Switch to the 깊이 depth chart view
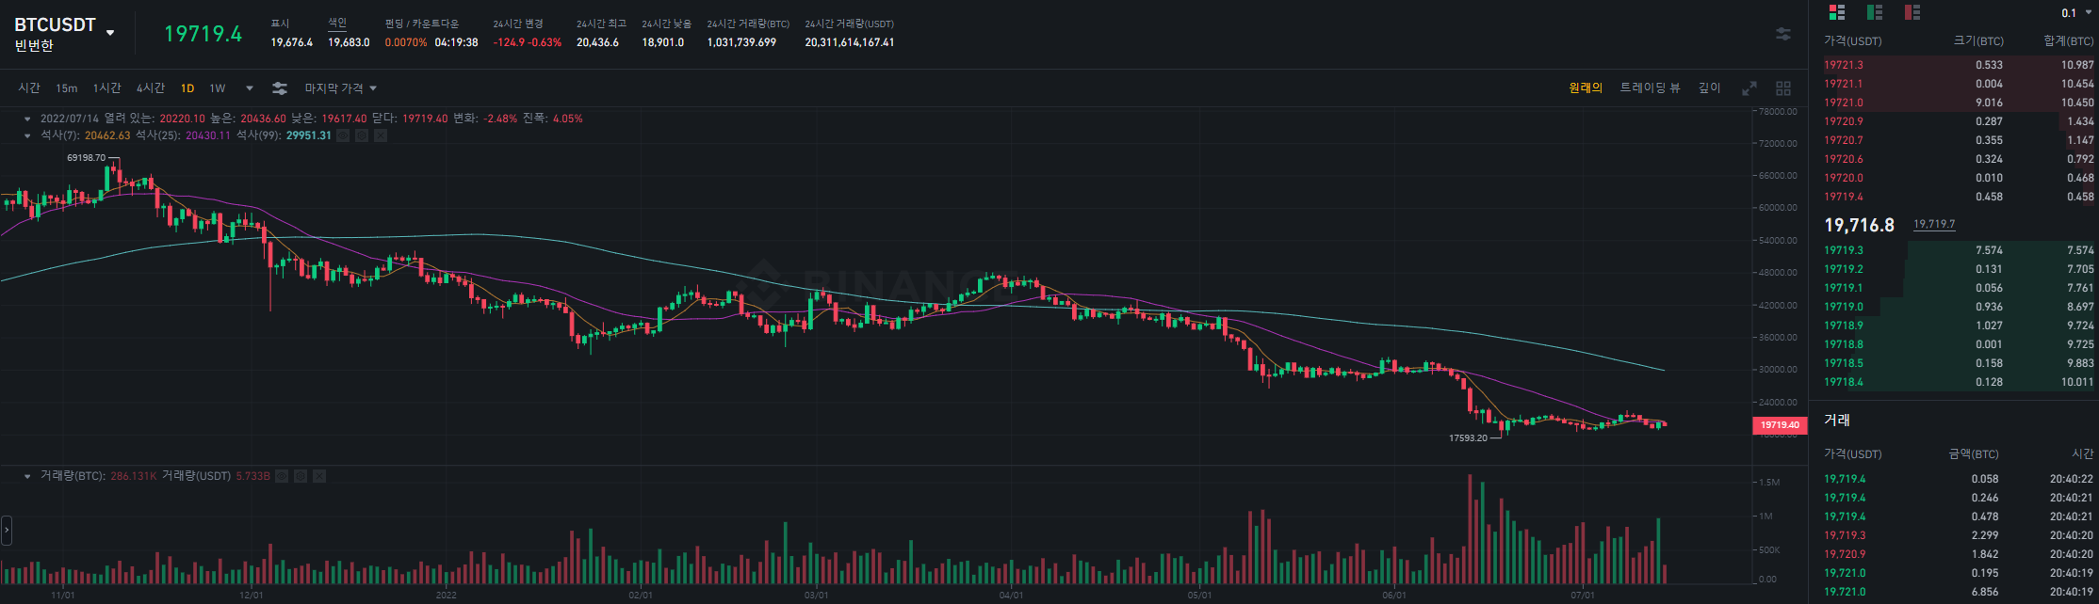This screenshot has height=604, width=2099. pyautogui.click(x=1709, y=87)
